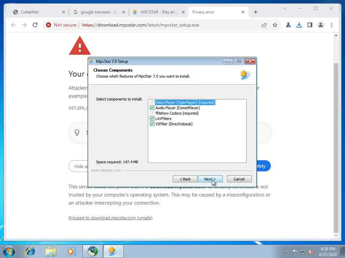The image size is (345, 258).
Task: Cancel the MpcStar setup
Action: pyautogui.click(x=239, y=179)
